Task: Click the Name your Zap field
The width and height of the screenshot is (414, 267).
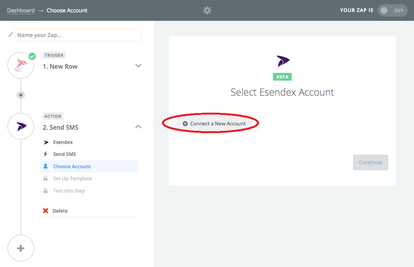Action: (x=78, y=35)
